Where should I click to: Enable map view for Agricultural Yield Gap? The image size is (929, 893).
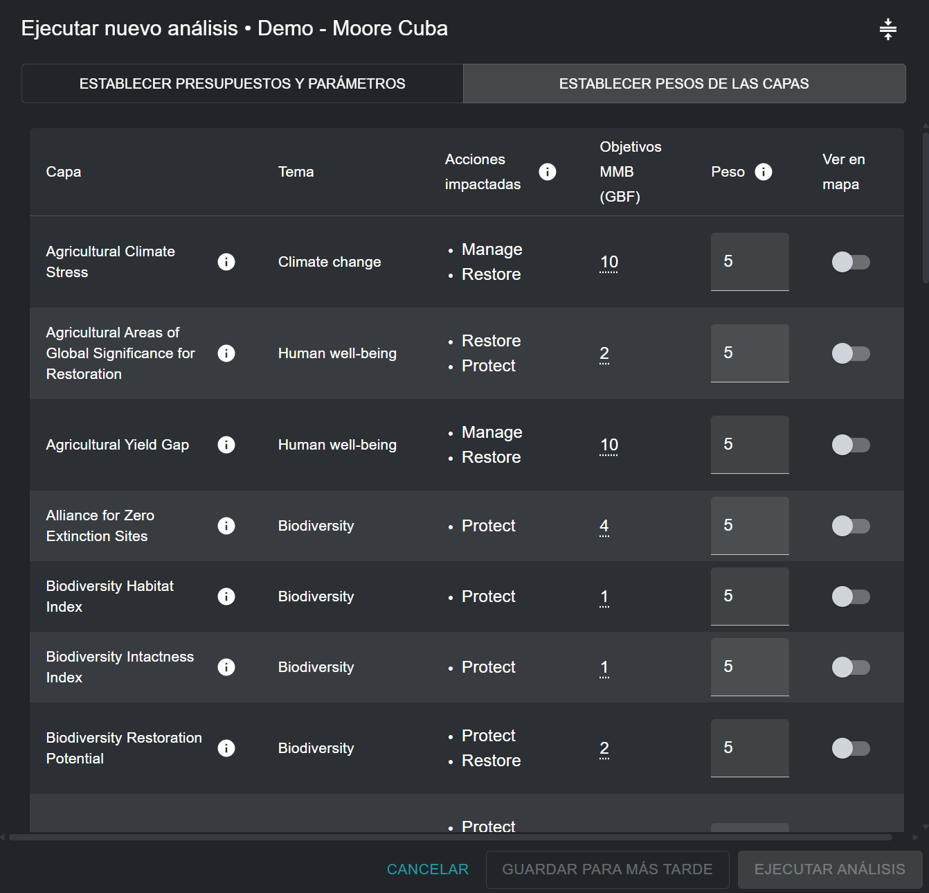[850, 445]
